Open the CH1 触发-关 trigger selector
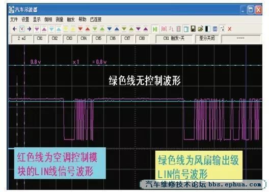 (x=174, y=39)
